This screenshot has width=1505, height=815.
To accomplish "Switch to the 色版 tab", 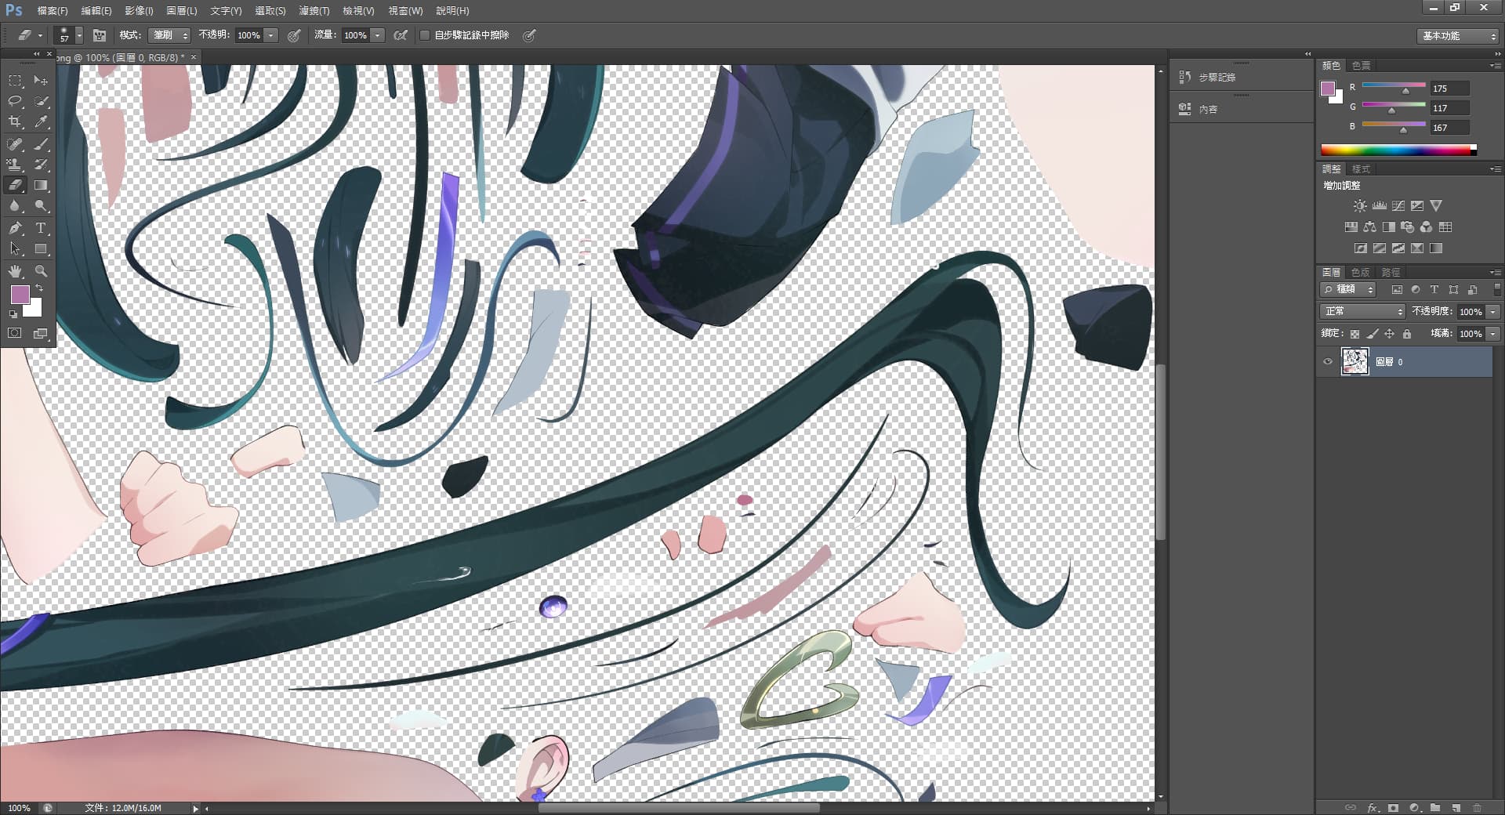I will point(1360,273).
